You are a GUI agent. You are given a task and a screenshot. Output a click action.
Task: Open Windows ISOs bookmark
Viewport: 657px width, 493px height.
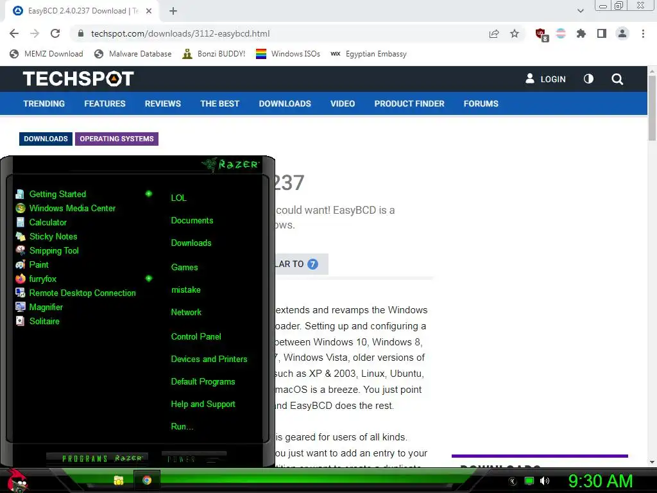288,54
